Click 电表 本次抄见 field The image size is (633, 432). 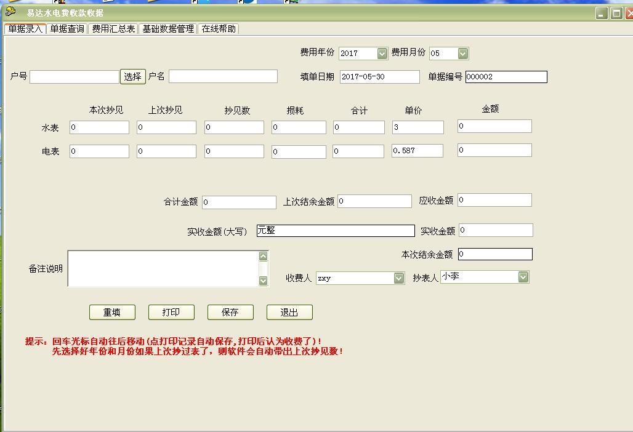(99, 151)
